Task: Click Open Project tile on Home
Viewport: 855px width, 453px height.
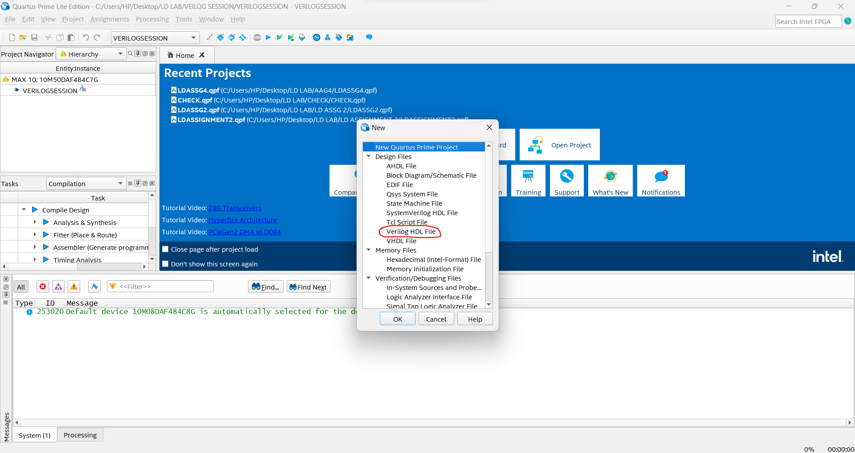Action: tap(560, 145)
